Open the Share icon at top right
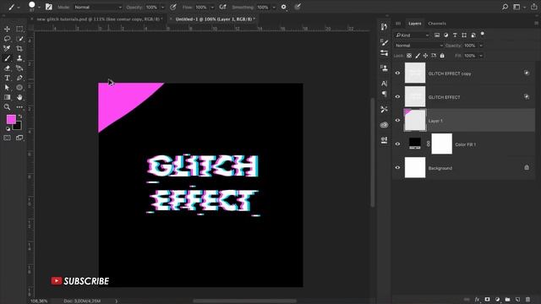This screenshot has height=304, width=541. coord(534,7)
